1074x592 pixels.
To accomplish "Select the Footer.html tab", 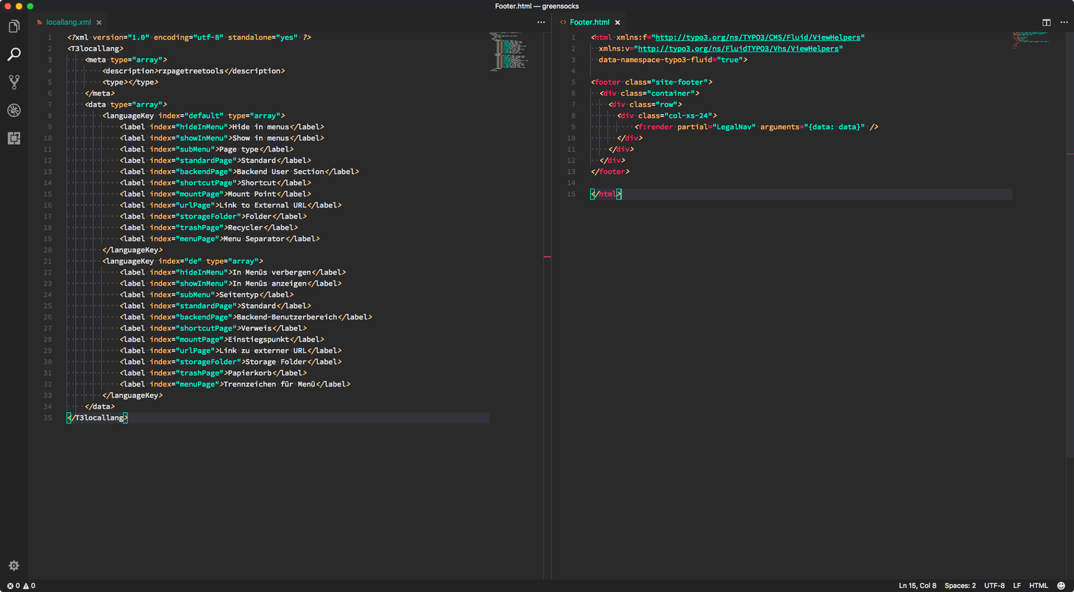I will pyautogui.click(x=589, y=22).
